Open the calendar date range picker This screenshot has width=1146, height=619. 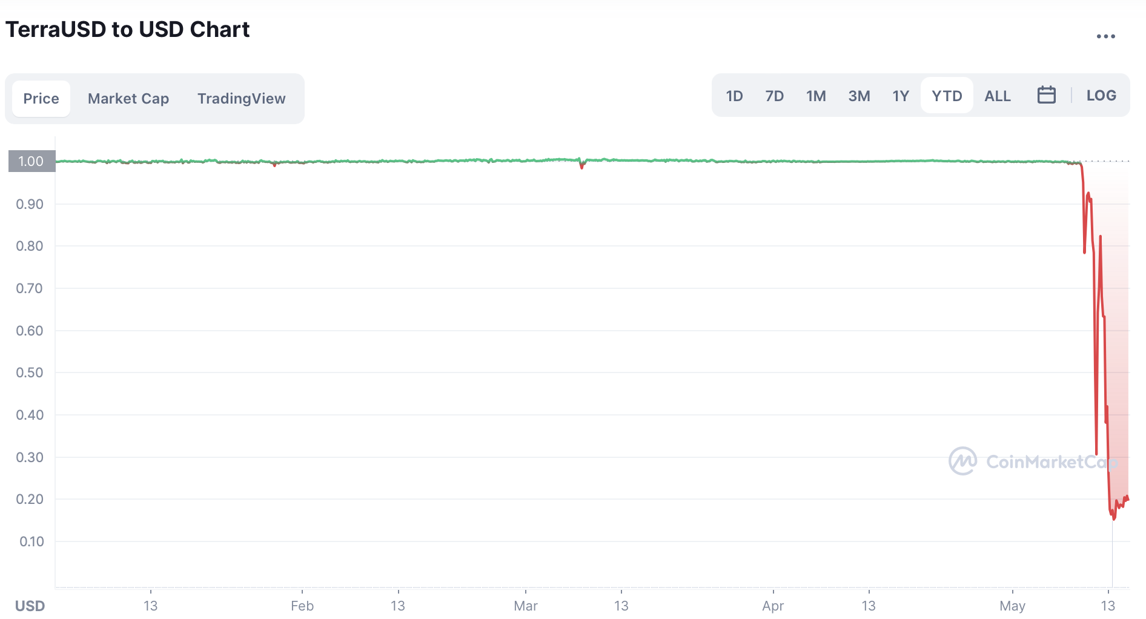[1046, 95]
